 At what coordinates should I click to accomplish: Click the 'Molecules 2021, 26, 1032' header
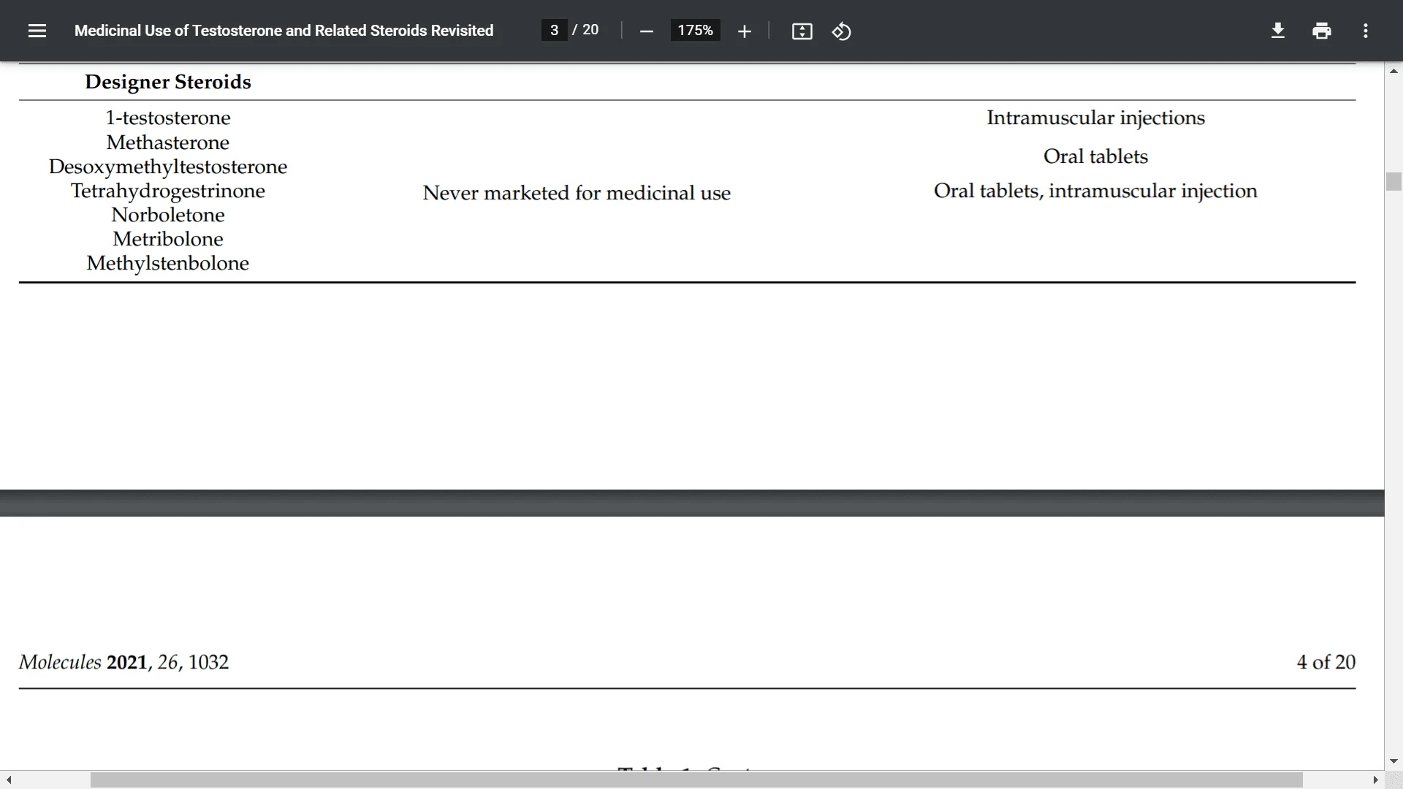pos(123,662)
